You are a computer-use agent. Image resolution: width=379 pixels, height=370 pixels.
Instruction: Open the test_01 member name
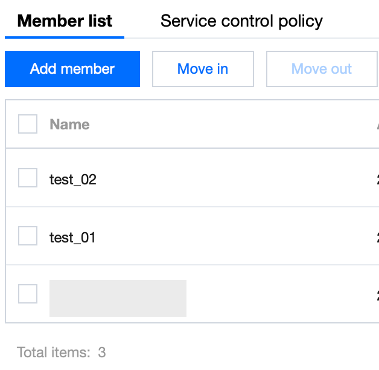[x=73, y=238]
